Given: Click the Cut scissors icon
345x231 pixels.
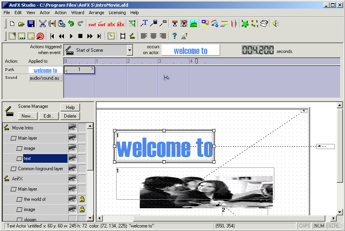Looking at the screenshot, I should [x=42, y=24].
